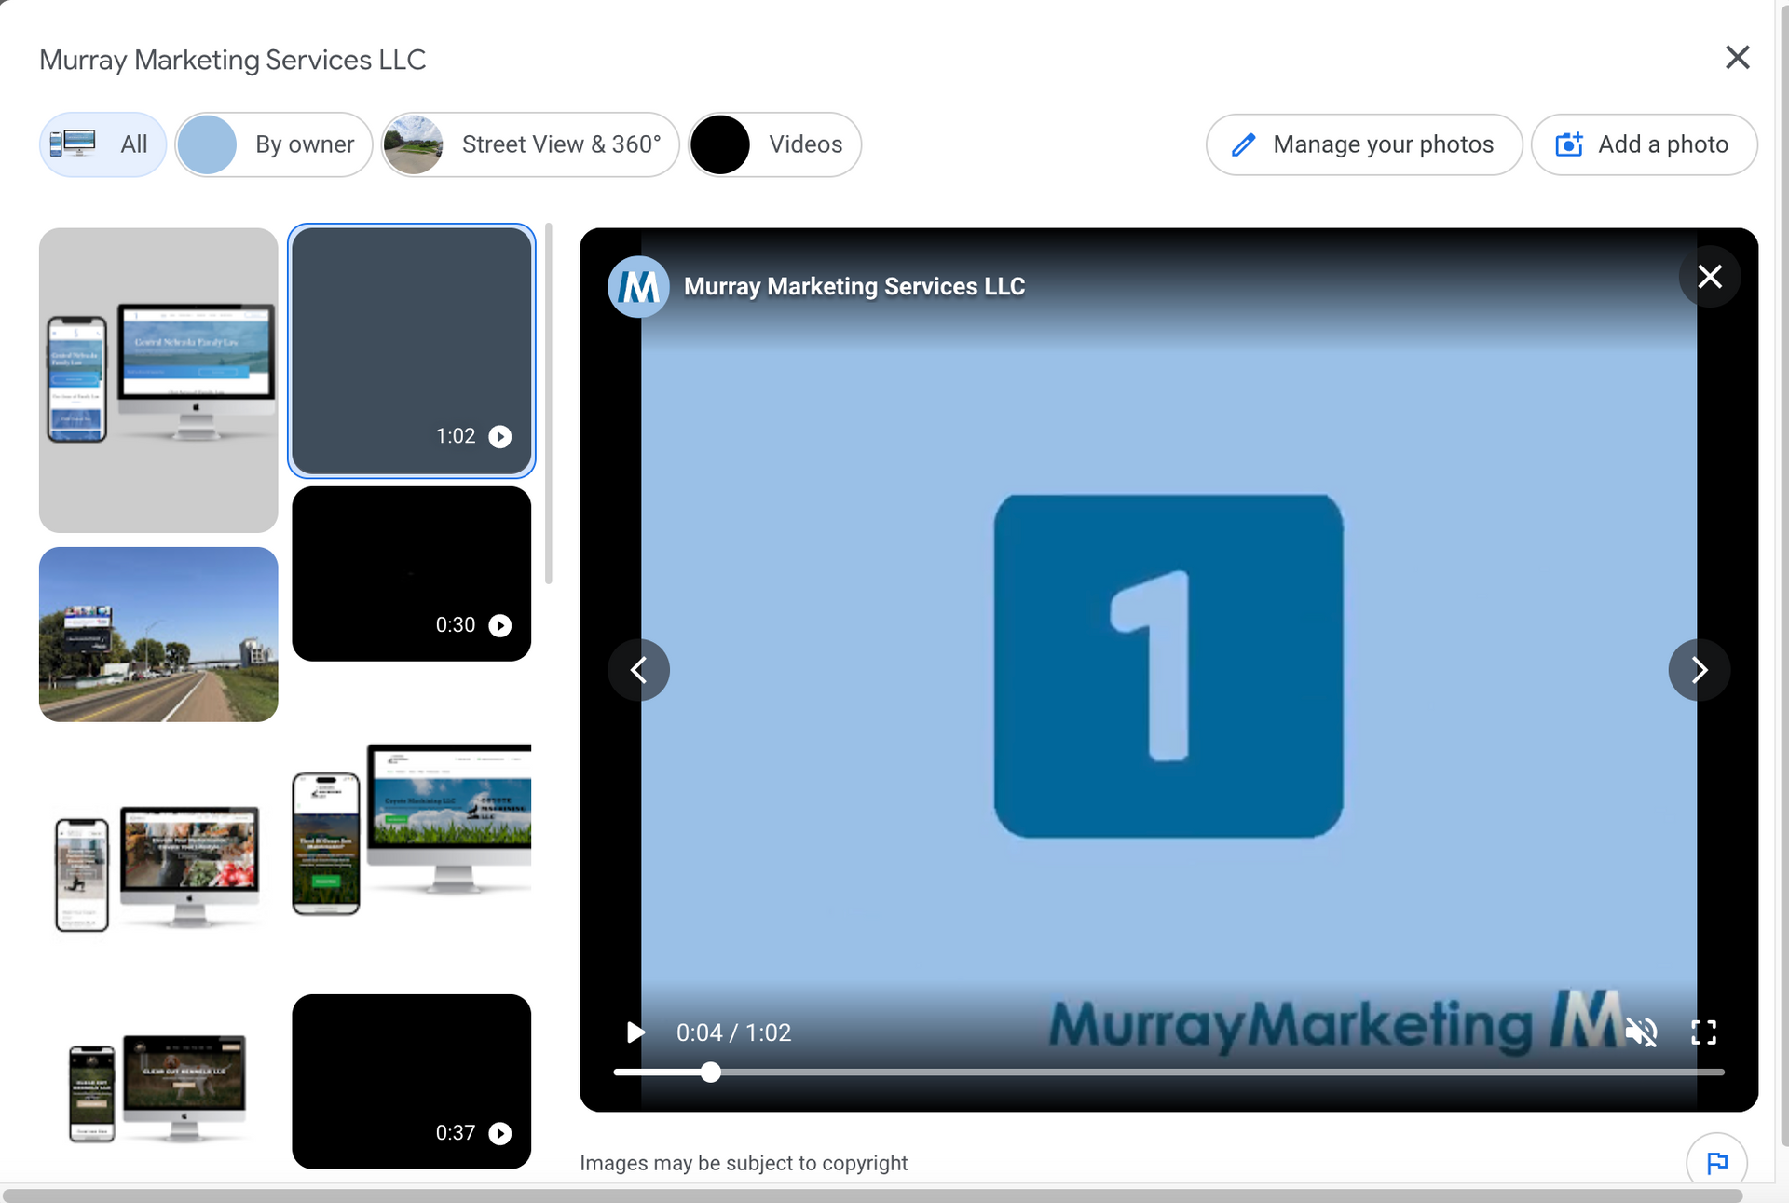Select the All photos filter tab
The image size is (1789, 1203).
coord(102,144)
